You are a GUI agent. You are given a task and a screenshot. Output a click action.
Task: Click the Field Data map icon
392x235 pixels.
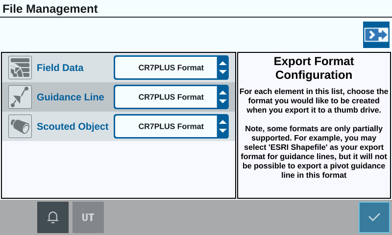20,68
